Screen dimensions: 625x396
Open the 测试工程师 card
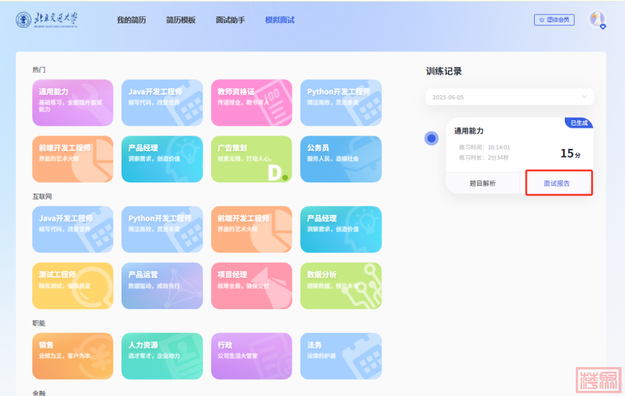tap(72, 285)
